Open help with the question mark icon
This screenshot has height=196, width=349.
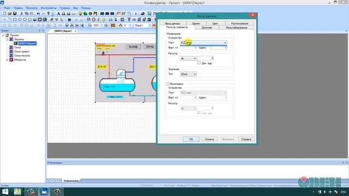pos(49,14)
